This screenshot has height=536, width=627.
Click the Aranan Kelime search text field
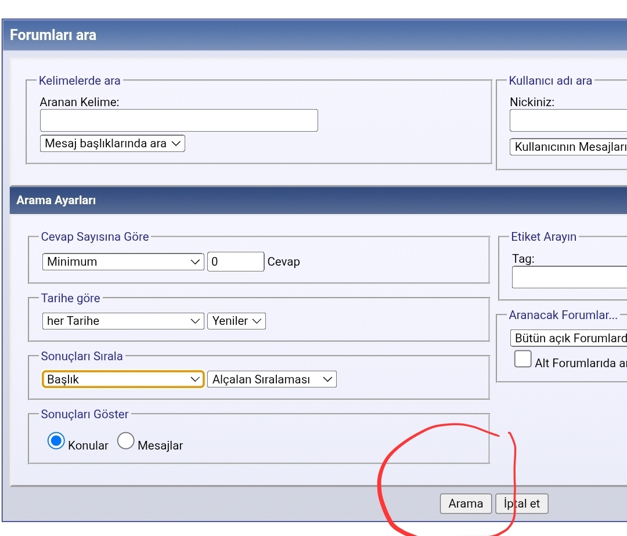(179, 121)
